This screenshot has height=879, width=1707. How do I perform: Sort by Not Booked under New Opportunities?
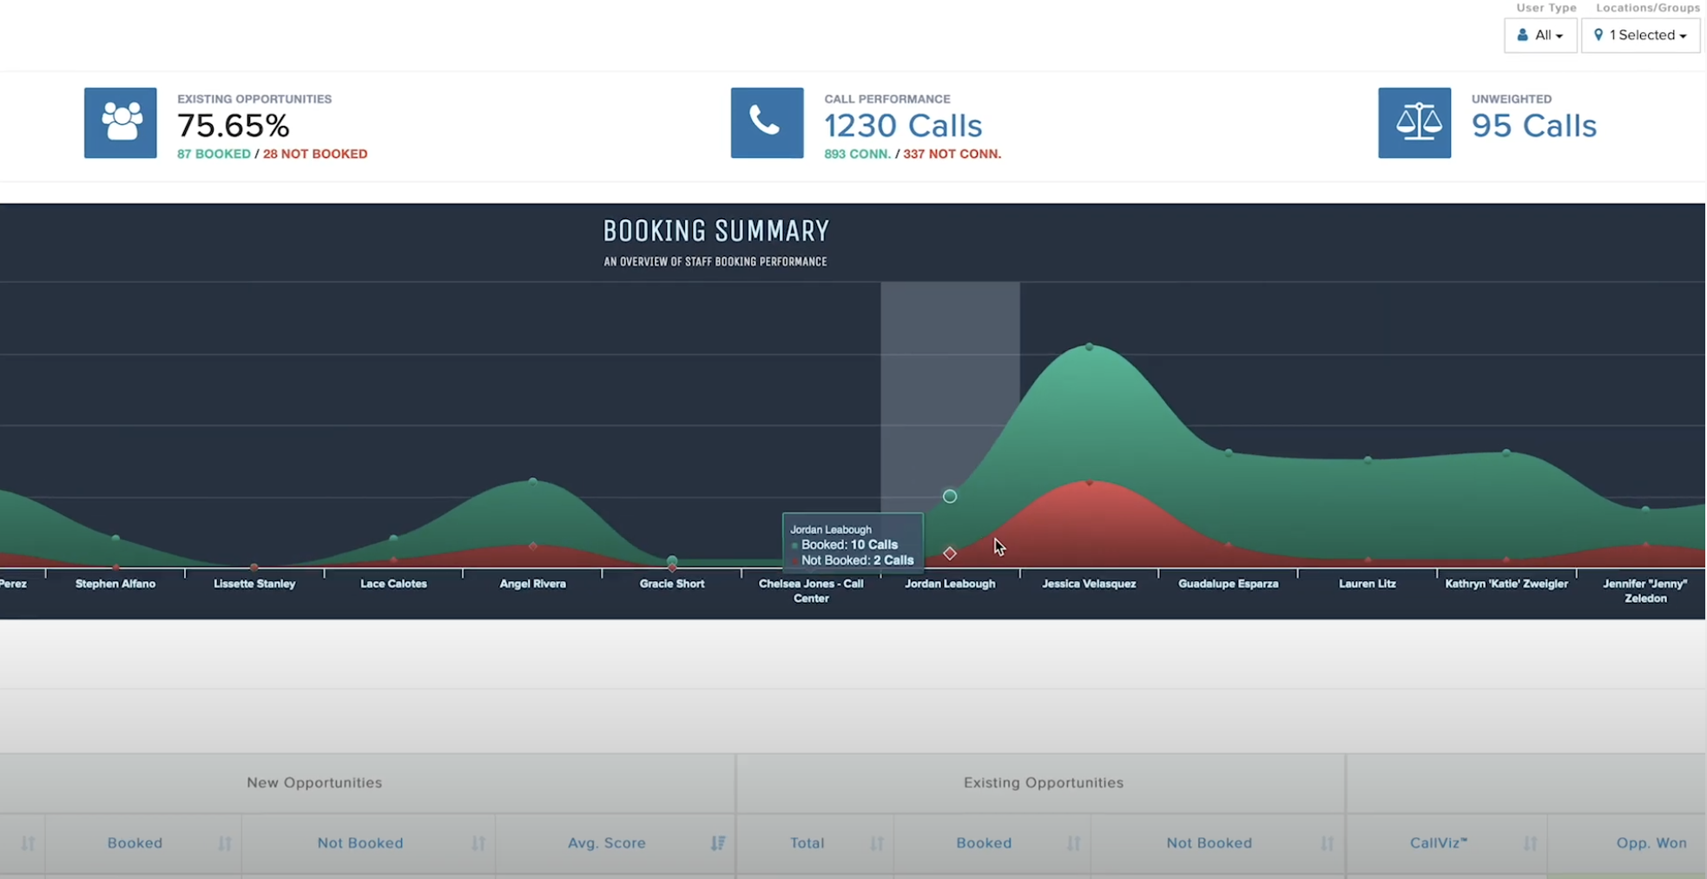click(478, 843)
